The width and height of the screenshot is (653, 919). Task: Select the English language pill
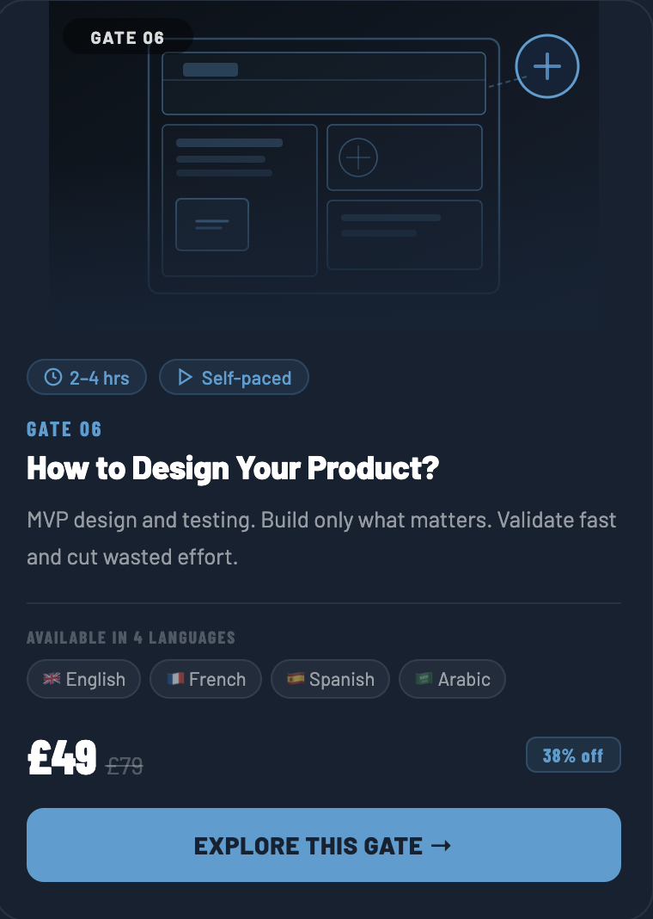pyautogui.click(x=83, y=679)
